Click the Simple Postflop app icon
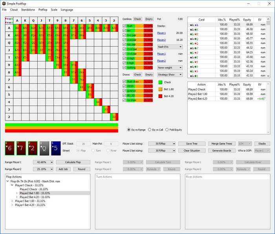The width and height of the screenshot is (275, 234). coord(4,4)
